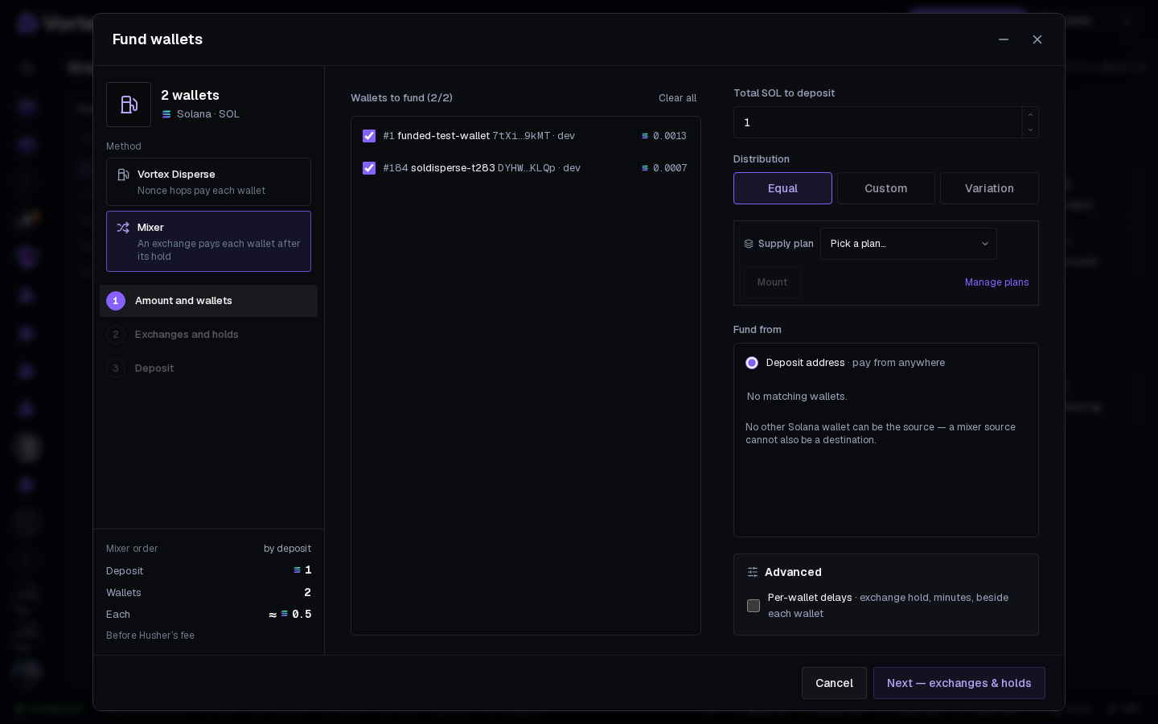
Task: Click the Vortex Disperse pump icon
Action: pyautogui.click(x=123, y=175)
